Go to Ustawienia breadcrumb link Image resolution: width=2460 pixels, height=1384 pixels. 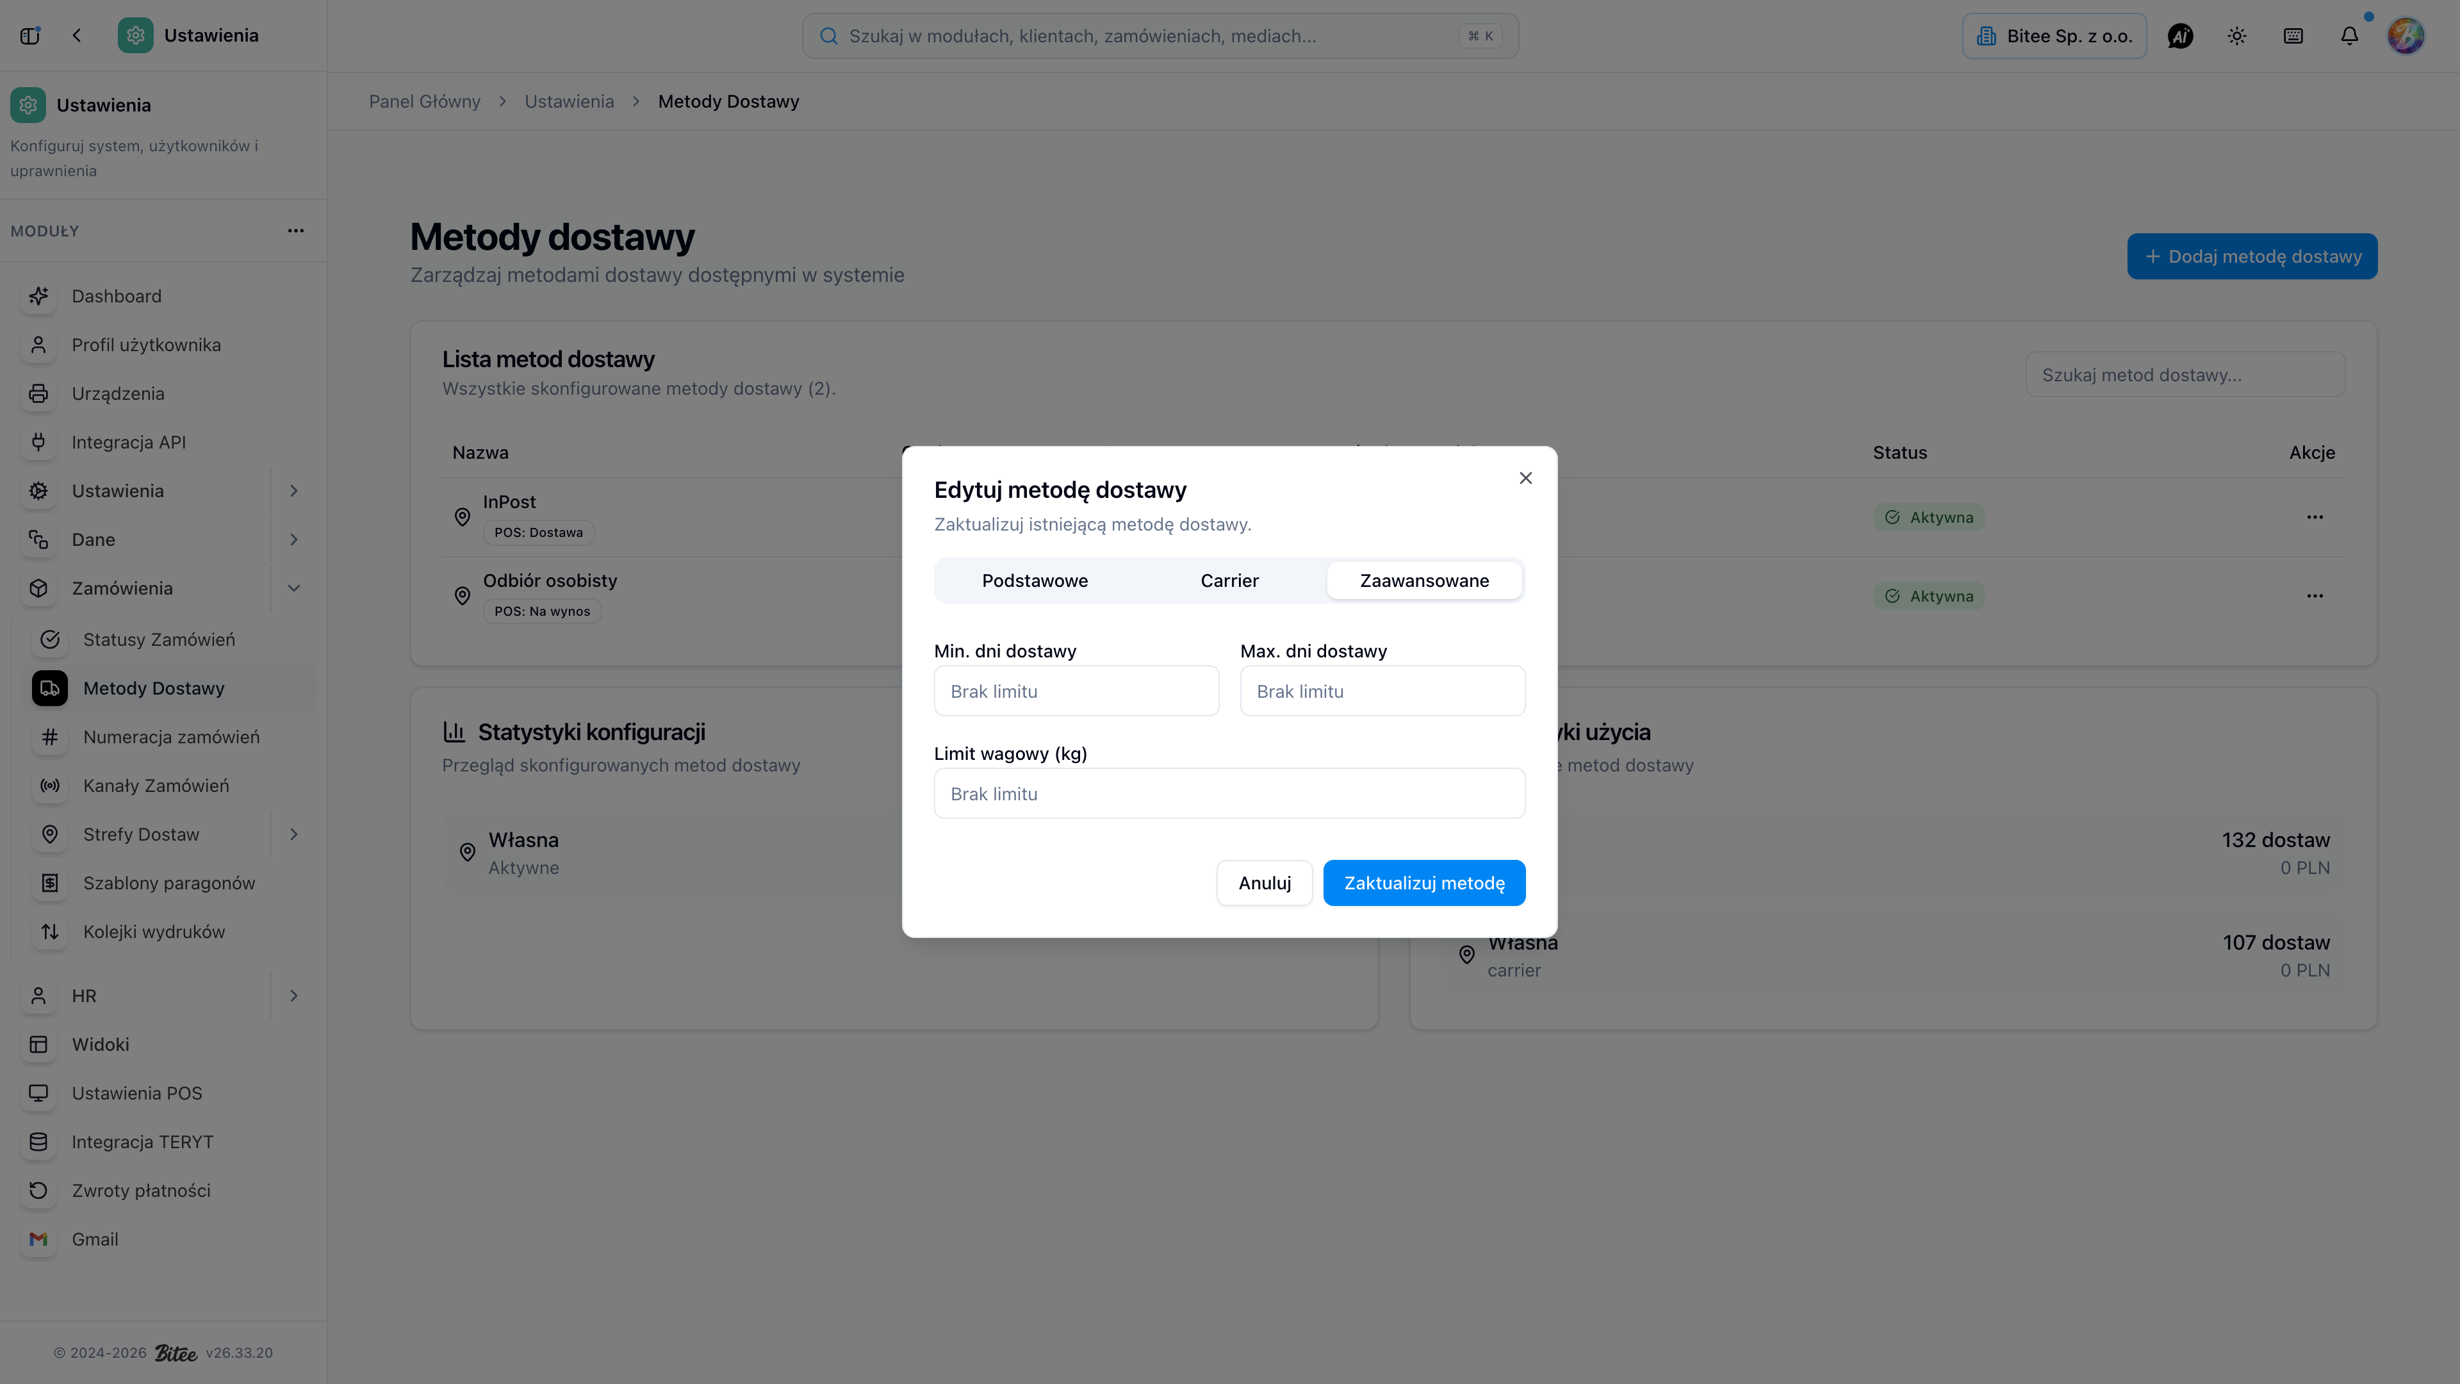tap(569, 101)
